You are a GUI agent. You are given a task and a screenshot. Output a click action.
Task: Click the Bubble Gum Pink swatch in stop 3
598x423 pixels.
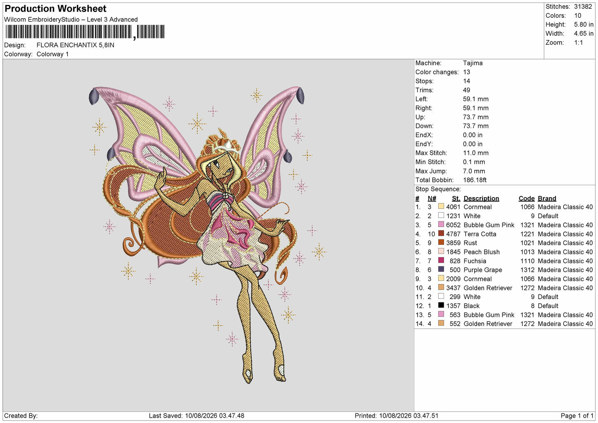tap(441, 225)
